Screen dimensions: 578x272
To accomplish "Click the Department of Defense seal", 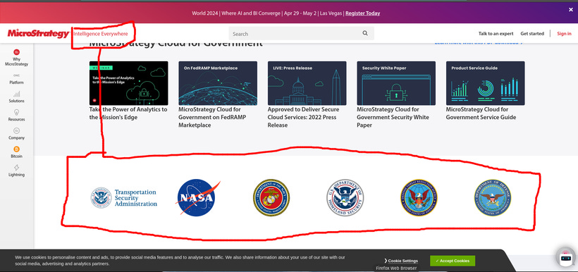I will pyautogui.click(x=493, y=197).
